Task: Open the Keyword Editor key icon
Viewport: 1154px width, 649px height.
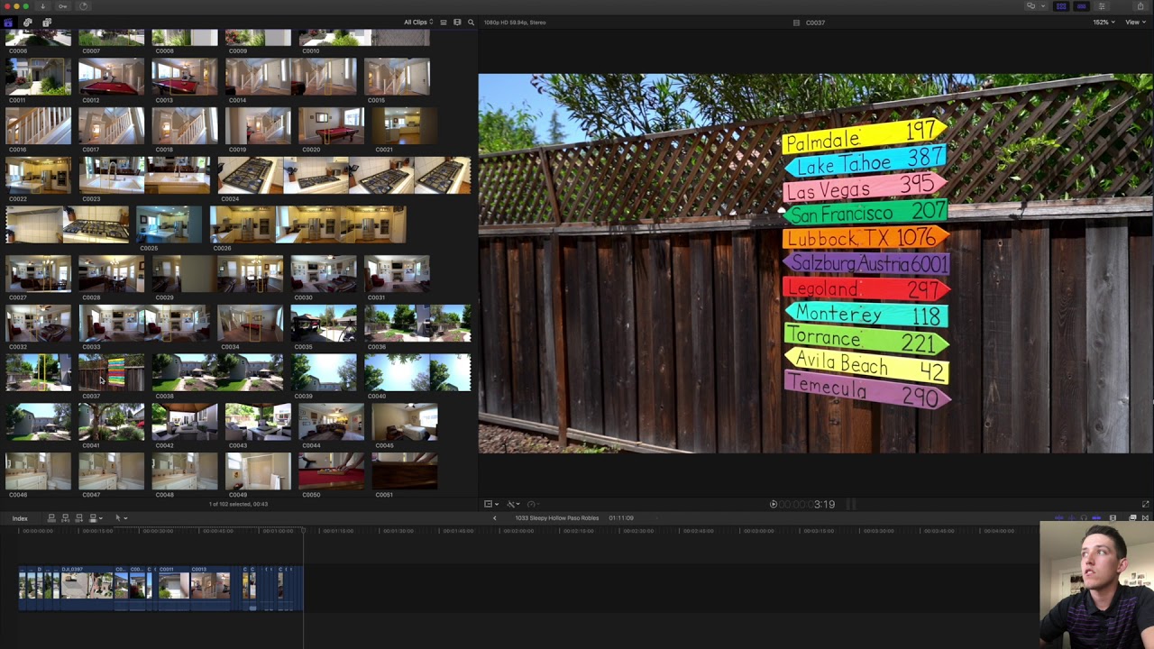Action: [62, 6]
